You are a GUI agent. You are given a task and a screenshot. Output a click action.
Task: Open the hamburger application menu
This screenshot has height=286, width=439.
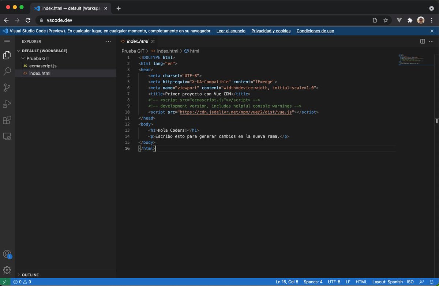(x=7, y=41)
